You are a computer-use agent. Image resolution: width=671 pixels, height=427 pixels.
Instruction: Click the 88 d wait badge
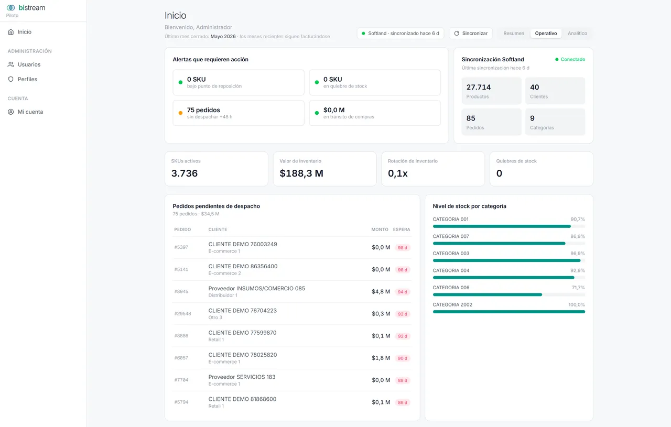click(x=403, y=380)
